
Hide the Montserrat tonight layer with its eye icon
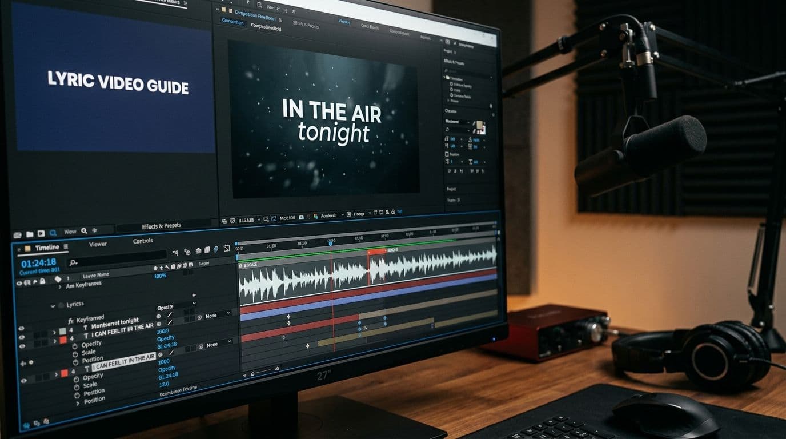(22, 329)
